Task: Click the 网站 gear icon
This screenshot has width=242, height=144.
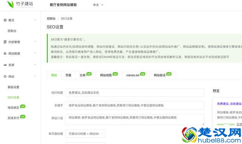Action: [5, 76]
